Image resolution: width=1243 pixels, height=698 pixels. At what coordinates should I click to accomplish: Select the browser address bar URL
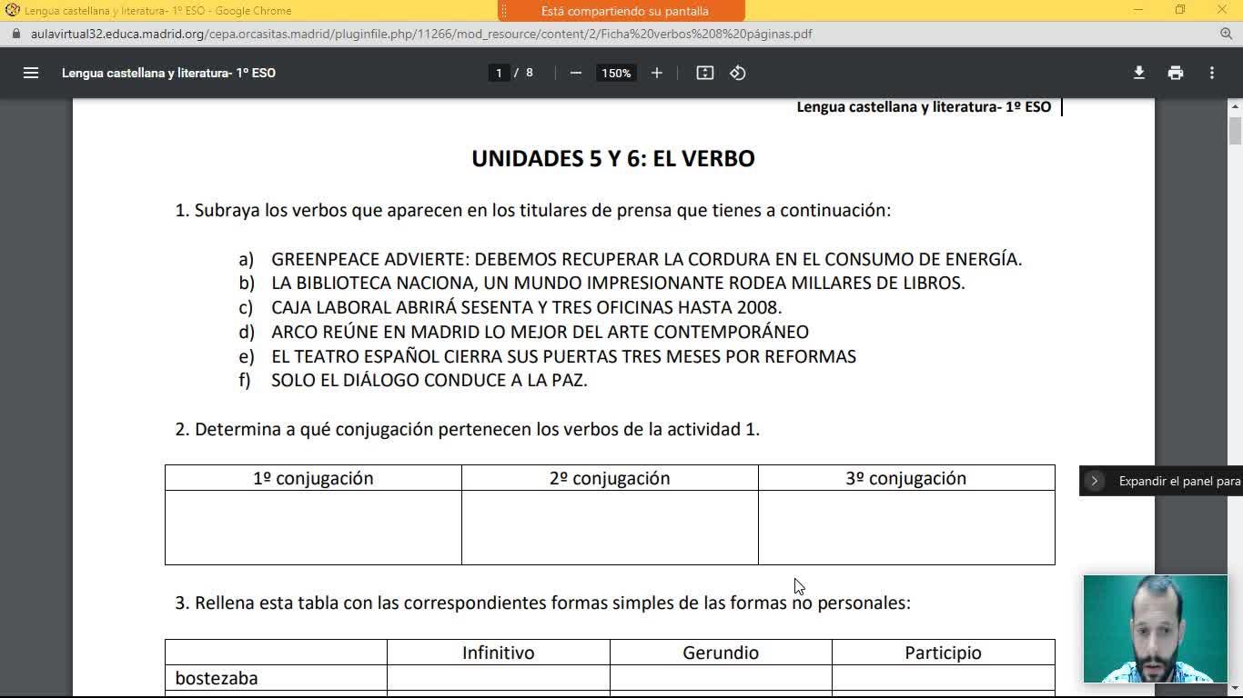[x=420, y=34]
